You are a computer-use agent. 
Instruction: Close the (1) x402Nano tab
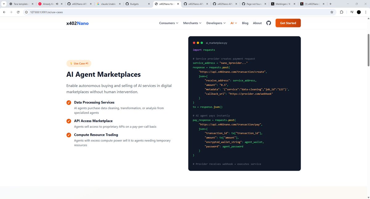point(323,4)
